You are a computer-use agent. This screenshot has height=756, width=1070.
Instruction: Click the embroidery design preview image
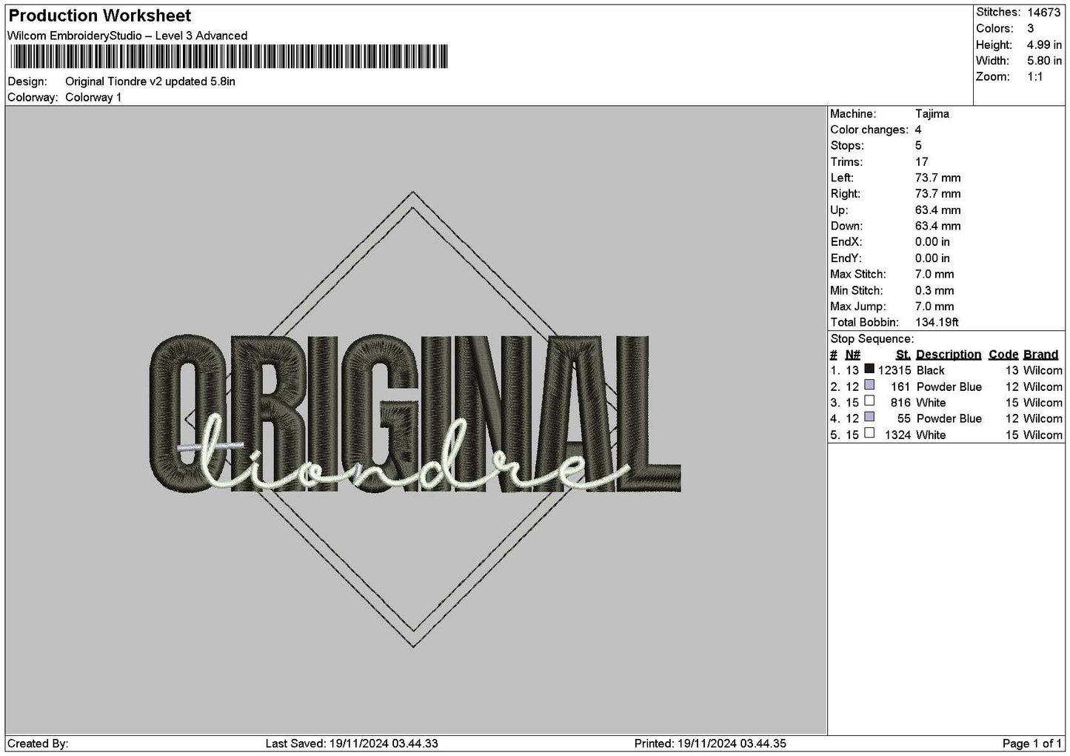click(415, 419)
